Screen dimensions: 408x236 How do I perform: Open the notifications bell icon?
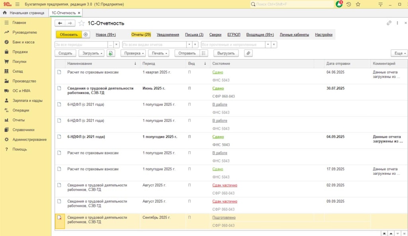click(339, 4)
